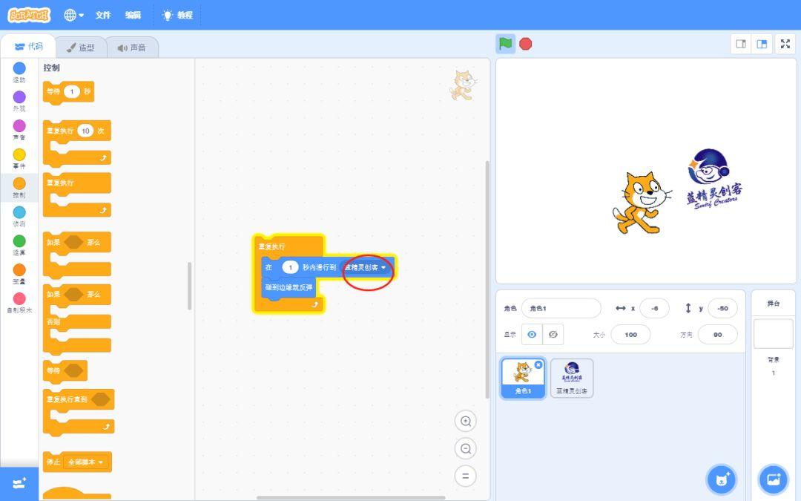Switch to the 声音 (Sounds) tab

(132, 48)
